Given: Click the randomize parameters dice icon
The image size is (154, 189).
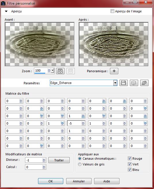Looking at the screenshot, I should (x=134, y=83).
